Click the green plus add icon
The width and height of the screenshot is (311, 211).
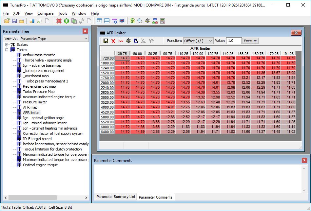[x=67, y=21]
